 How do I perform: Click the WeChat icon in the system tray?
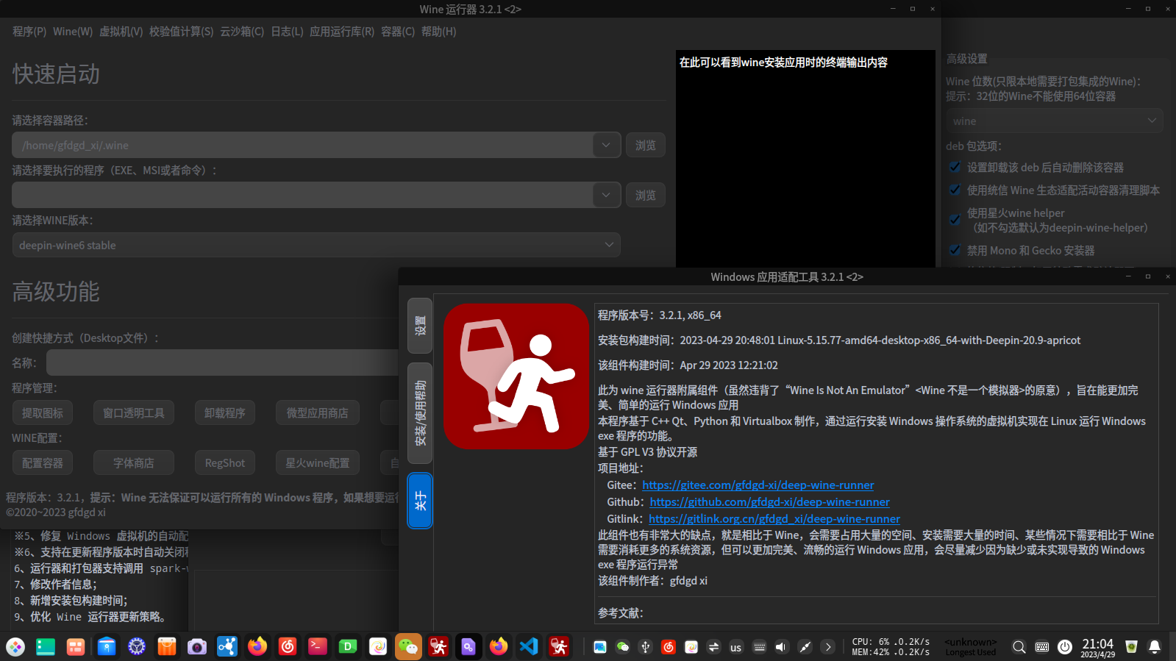623,647
